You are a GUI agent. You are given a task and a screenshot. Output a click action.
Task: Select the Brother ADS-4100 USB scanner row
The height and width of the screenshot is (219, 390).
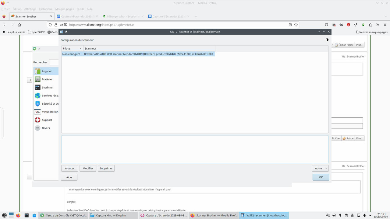tap(138, 54)
